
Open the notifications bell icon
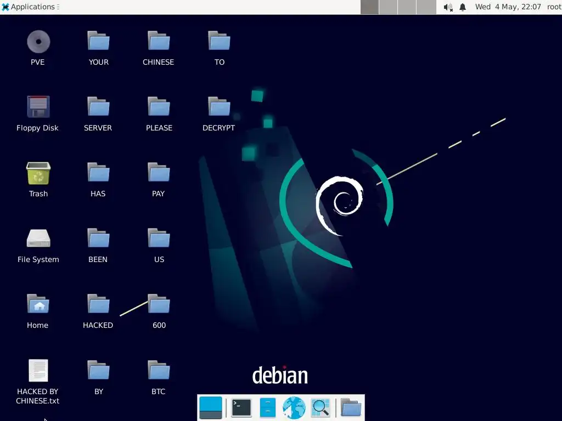(463, 7)
